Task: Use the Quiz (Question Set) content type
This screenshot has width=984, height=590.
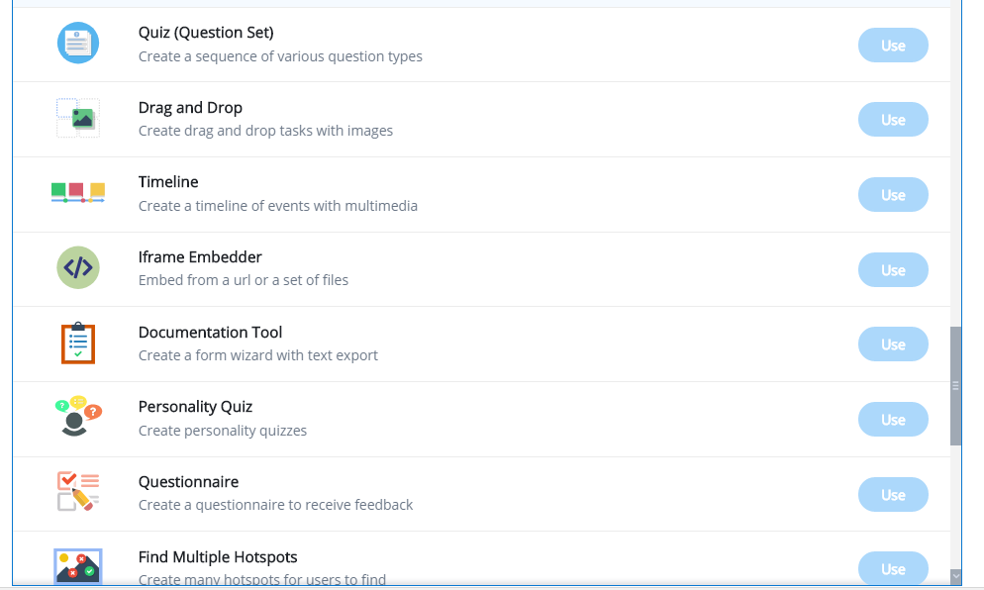Action: [x=893, y=46]
